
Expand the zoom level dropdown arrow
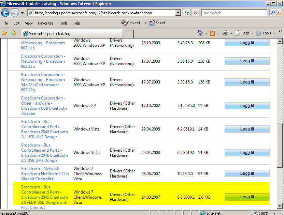tap(274, 213)
